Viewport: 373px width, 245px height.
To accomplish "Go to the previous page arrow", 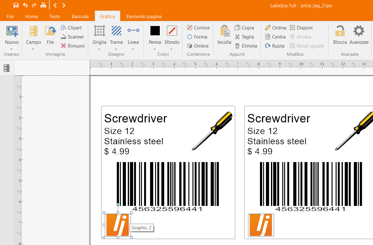I will (x=55, y=5).
